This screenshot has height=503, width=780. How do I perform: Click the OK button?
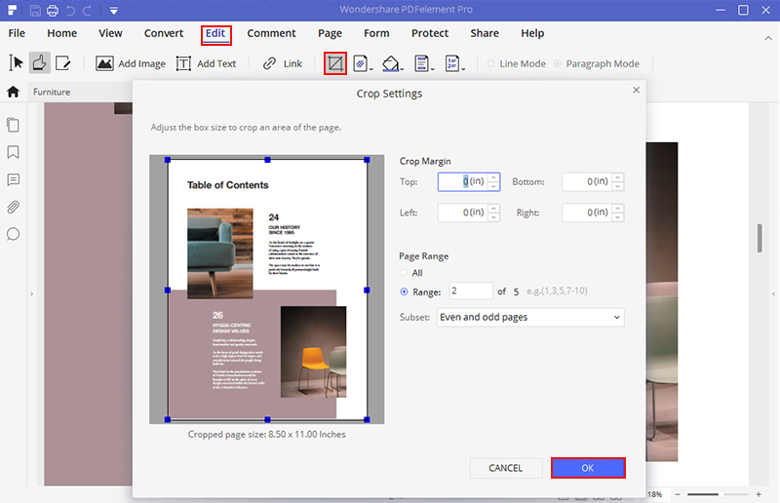[x=588, y=468]
